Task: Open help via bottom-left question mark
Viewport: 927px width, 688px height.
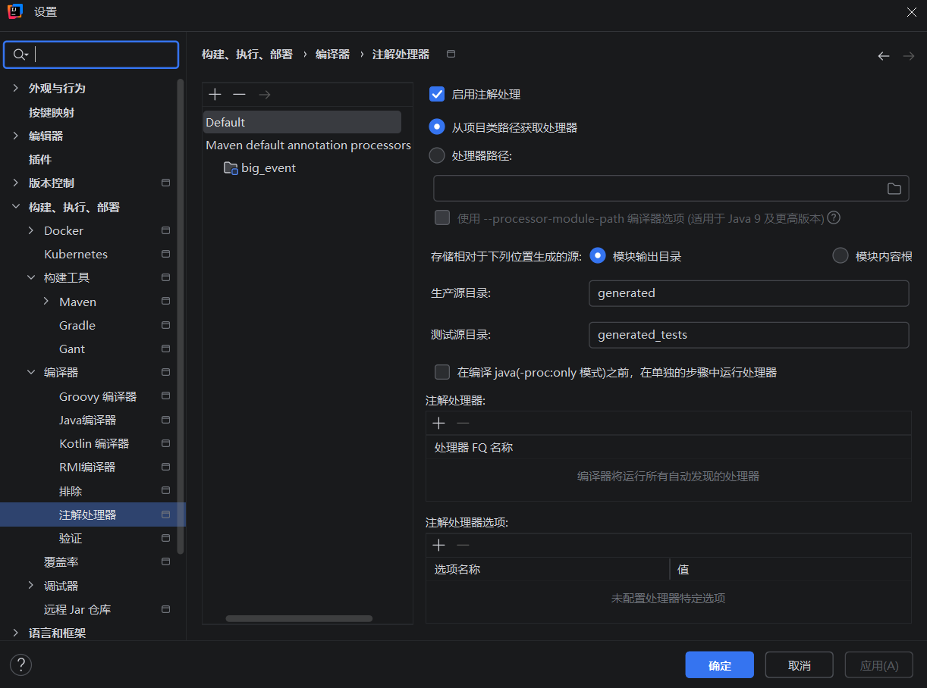Action: pyautogui.click(x=20, y=665)
